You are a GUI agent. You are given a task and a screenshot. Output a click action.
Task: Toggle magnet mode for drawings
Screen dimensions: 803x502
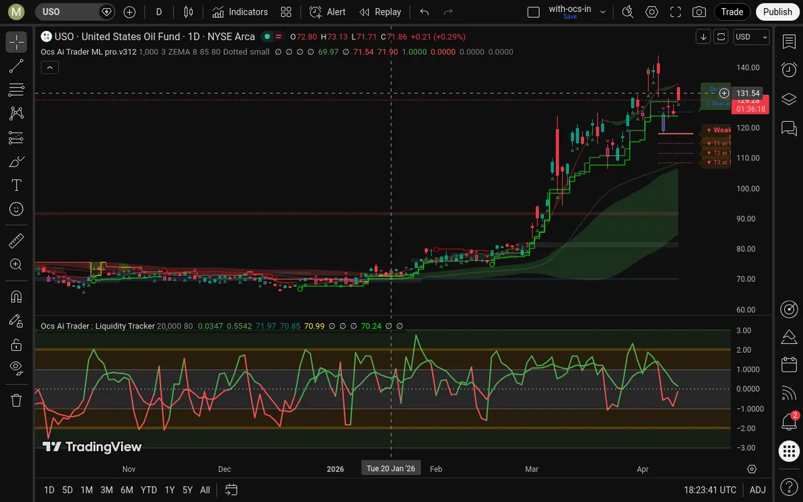tap(17, 297)
